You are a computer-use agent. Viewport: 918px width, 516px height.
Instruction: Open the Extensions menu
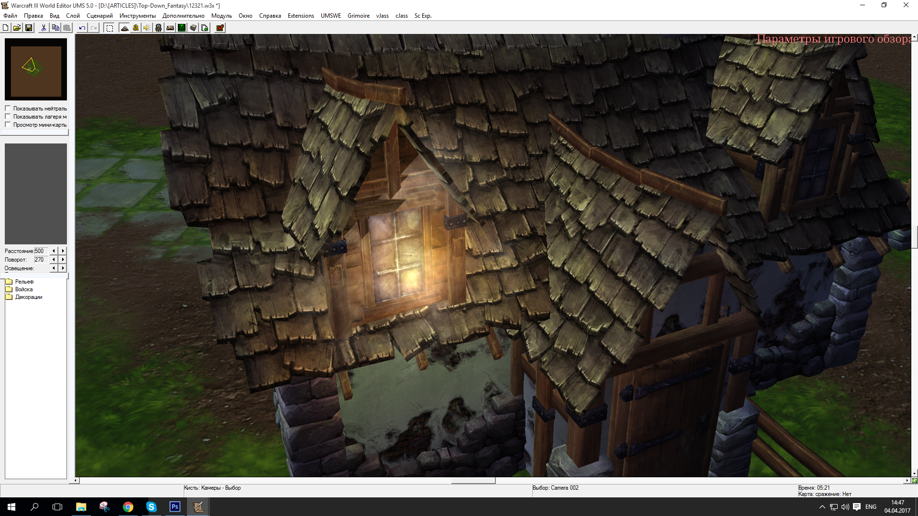(x=301, y=16)
